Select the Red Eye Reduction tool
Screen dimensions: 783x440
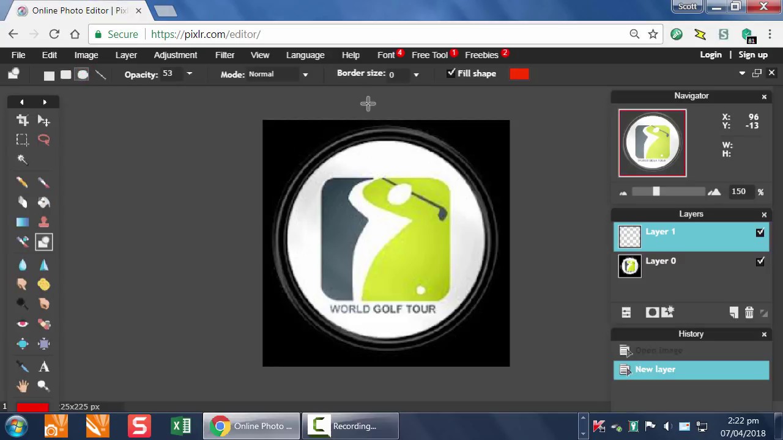(x=22, y=324)
